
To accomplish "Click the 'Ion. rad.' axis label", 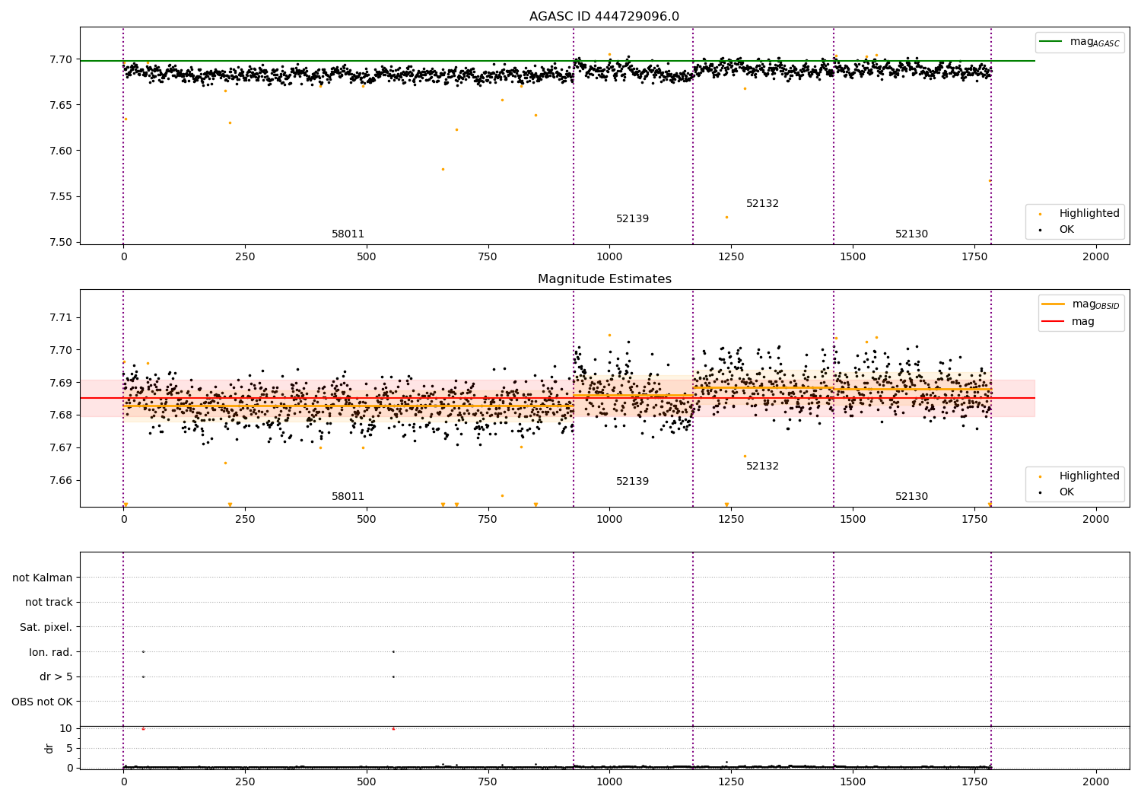I will coord(51,652).
